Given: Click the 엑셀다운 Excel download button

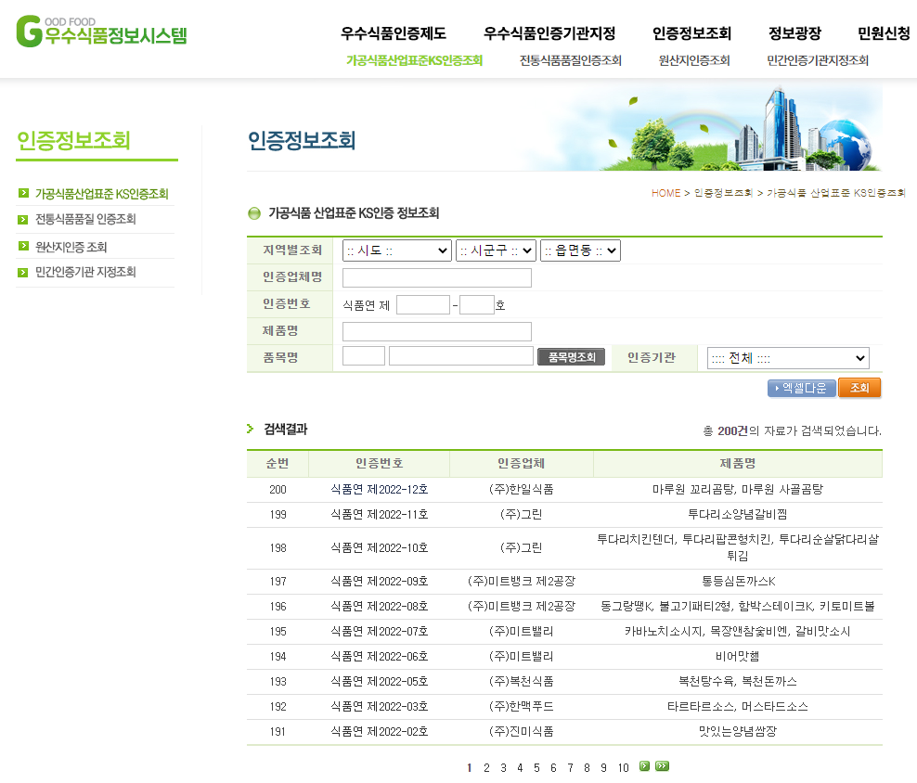Looking at the screenshot, I should click(x=800, y=389).
